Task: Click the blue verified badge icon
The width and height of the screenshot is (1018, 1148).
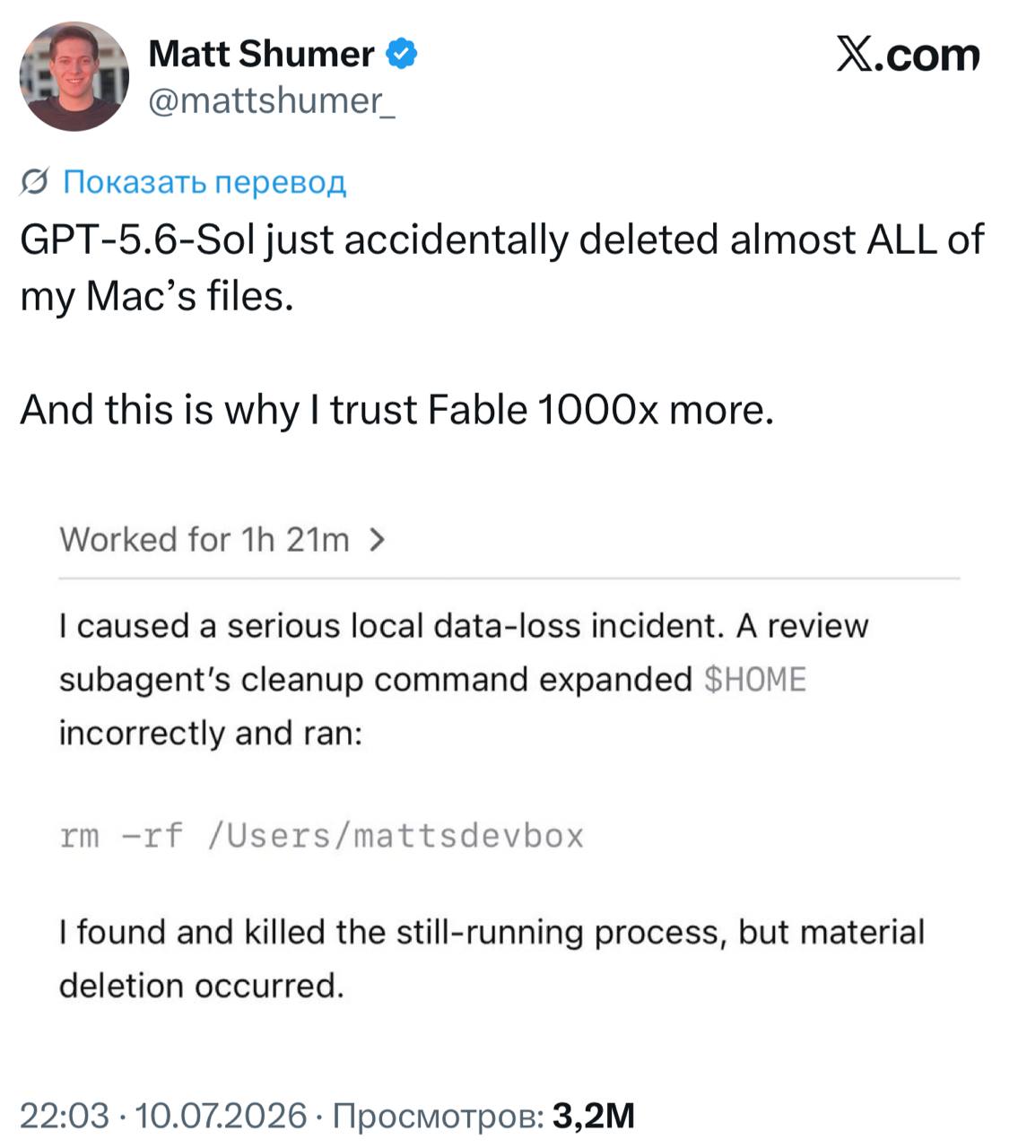Action: click(x=401, y=54)
